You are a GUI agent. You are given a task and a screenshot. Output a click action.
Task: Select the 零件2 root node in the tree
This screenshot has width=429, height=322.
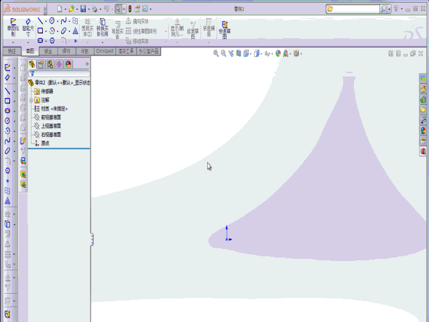pyautogui.click(x=60, y=83)
